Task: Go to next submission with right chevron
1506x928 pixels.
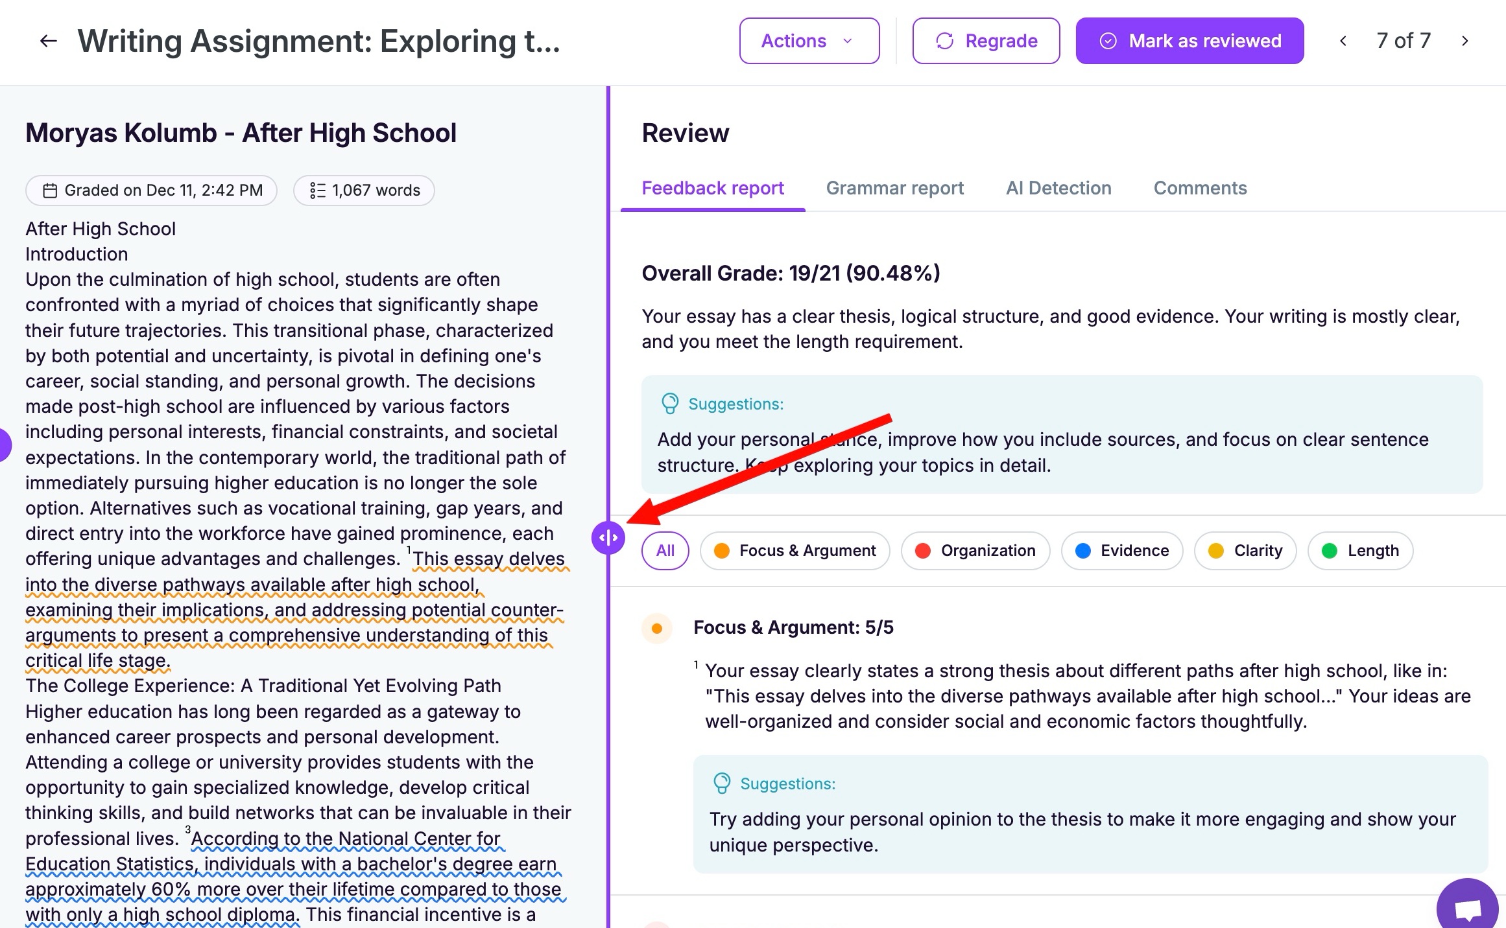Action: 1464,41
